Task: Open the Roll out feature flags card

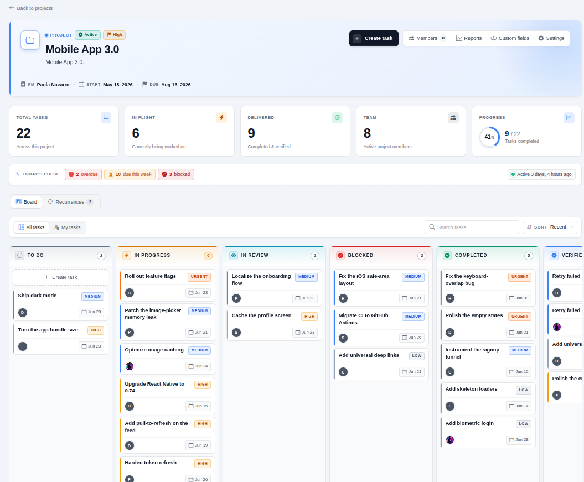Action: (x=167, y=286)
